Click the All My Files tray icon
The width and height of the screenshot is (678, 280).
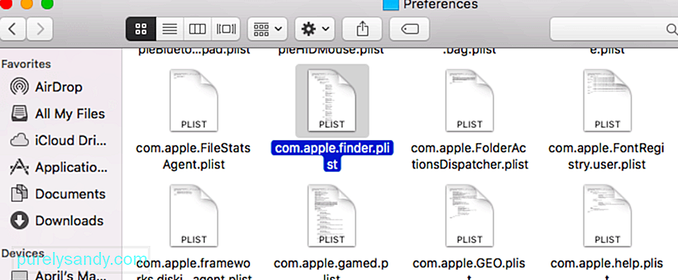tap(19, 114)
